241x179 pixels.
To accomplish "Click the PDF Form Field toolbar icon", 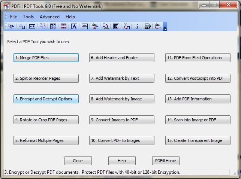I will pos(116,27).
